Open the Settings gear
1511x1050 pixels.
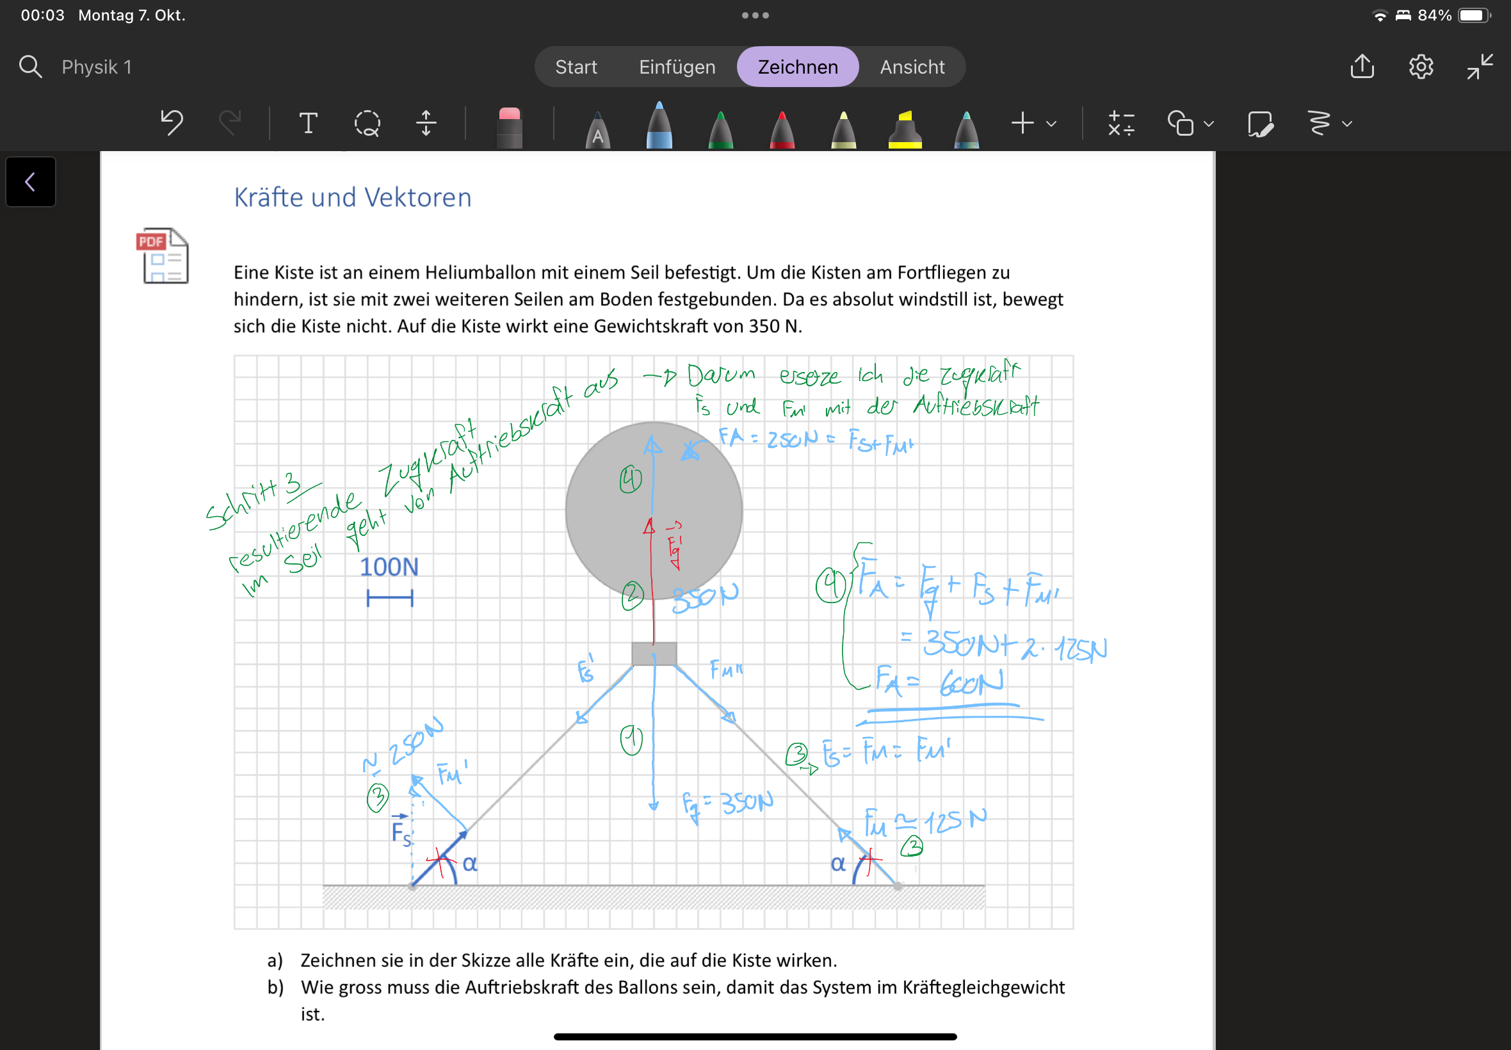pos(1421,67)
